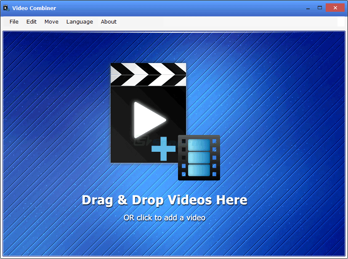Open the Language menu
Screen dimensions: 348x259
[x=80, y=21]
